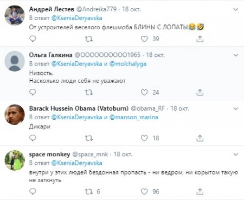Share space monkey's tweet
Image resolution: width=244 pixels, height=200 pixels.
(x=200, y=191)
